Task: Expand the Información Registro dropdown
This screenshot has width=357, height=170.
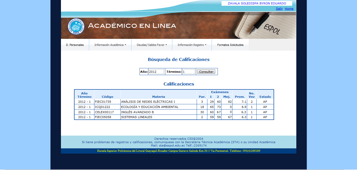Action: tap(192, 45)
